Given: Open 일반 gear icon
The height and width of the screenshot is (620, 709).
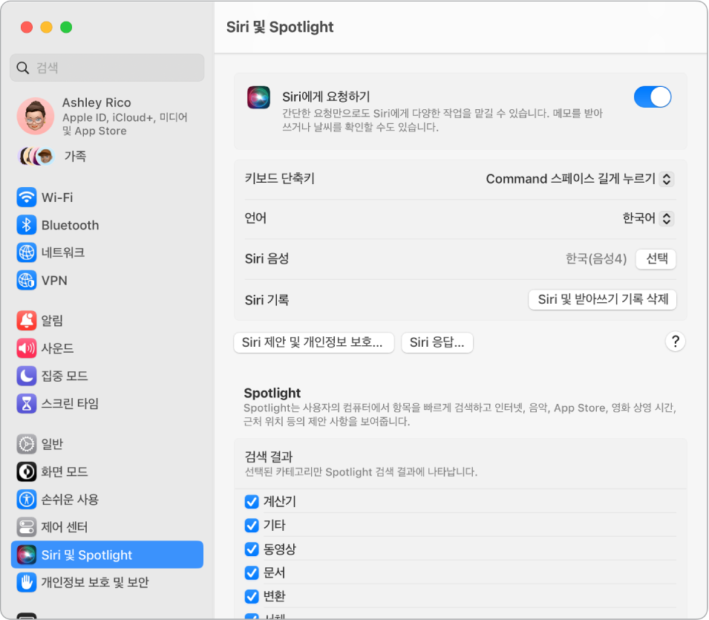Looking at the screenshot, I should point(26,443).
